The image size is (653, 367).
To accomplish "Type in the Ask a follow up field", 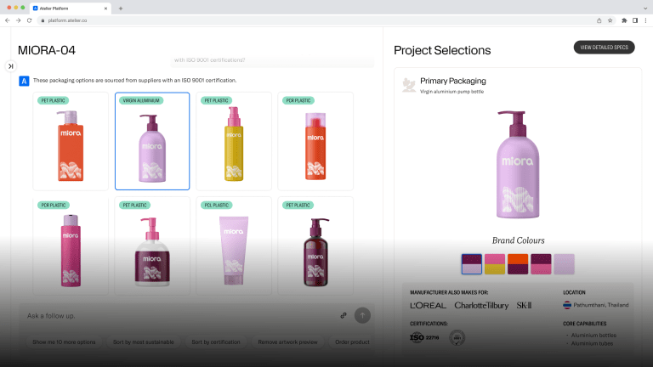I will point(170,315).
